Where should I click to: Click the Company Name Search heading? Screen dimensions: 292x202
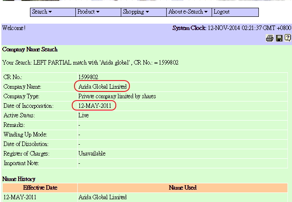tap(30, 49)
